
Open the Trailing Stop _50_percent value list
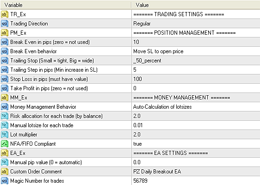pyautogui.click(x=196, y=61)
